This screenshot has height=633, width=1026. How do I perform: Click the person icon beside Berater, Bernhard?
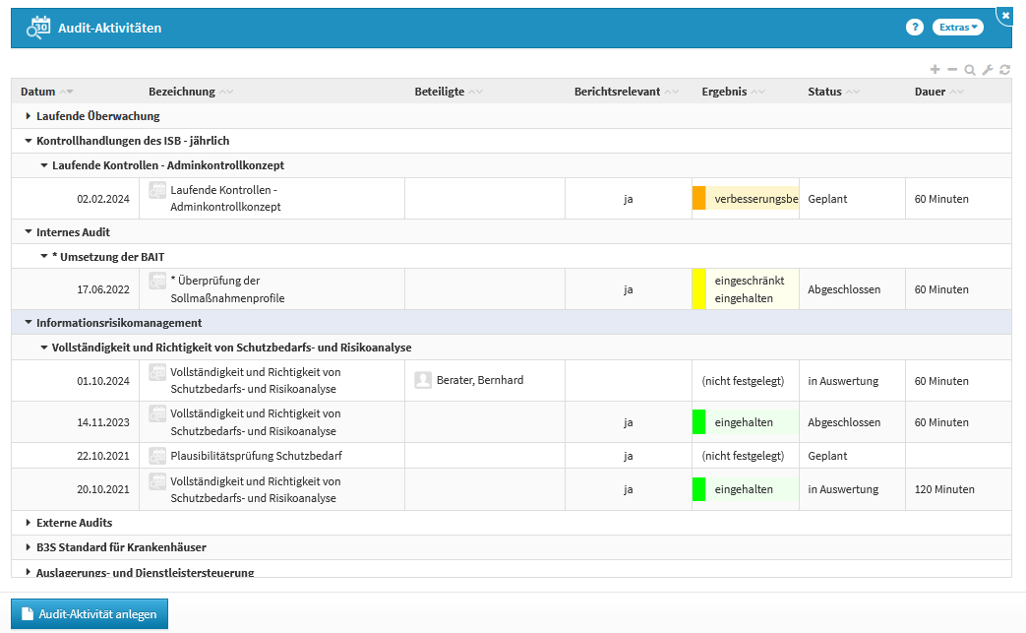tap(423, 380)
